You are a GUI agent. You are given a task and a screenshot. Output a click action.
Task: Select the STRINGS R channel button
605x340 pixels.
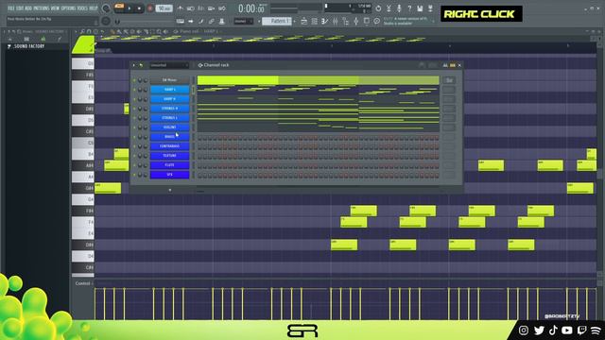[x=169, y=109]
